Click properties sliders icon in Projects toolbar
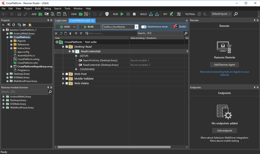Image resolution: width=260 pixels, height=154 pixels. 3,25
